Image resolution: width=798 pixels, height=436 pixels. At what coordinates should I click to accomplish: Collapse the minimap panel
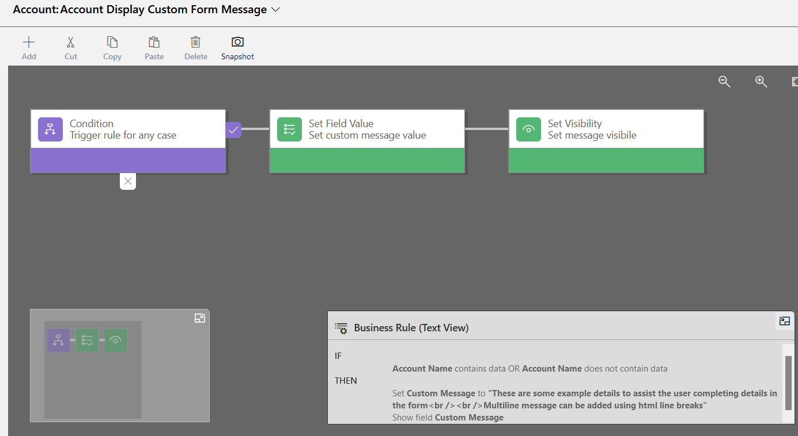200,318
